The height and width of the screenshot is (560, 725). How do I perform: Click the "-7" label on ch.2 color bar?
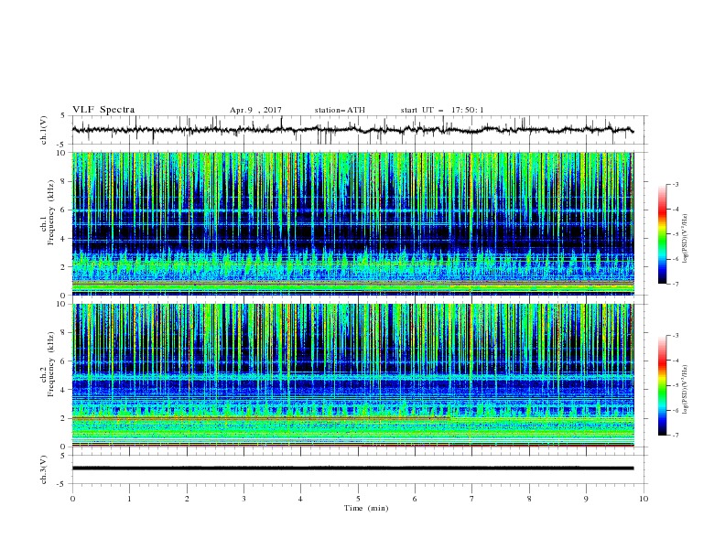tap(675, 436)
